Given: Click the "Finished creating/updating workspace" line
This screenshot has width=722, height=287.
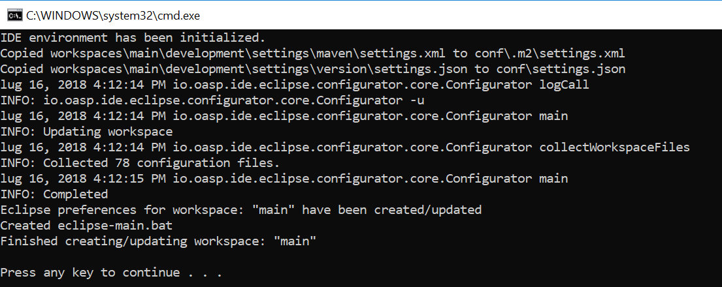Looking at the screenshot, I should 158,241.
